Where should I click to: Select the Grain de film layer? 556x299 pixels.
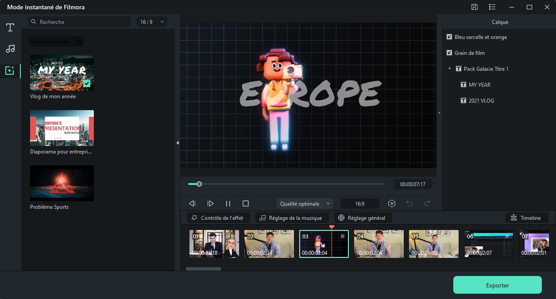click(x=470, y=53)
